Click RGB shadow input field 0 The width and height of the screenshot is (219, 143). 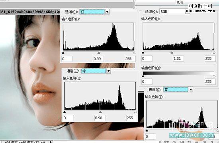(x=147, y=58)
